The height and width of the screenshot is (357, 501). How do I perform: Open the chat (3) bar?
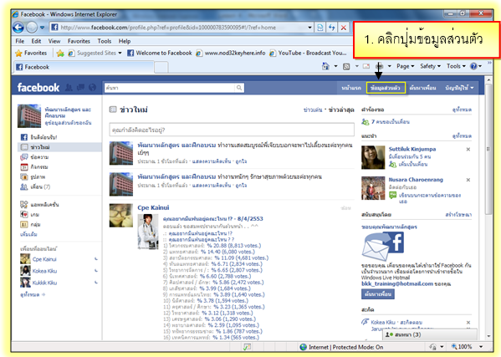(429, 334)
